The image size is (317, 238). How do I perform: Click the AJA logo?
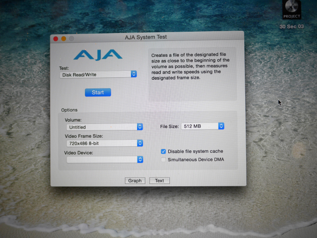click(98, 55)
